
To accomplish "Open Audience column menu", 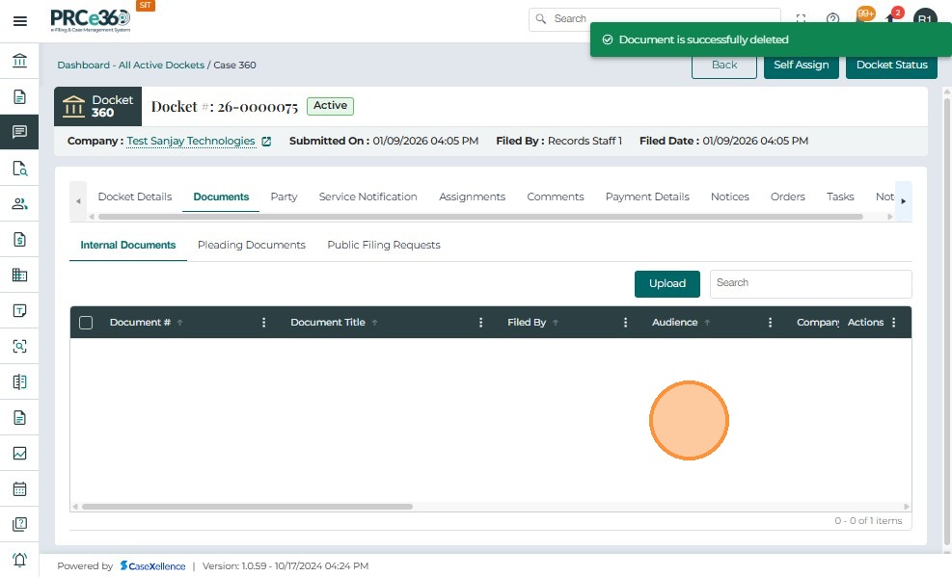I will pyautogui.click(x=770, y=323).
